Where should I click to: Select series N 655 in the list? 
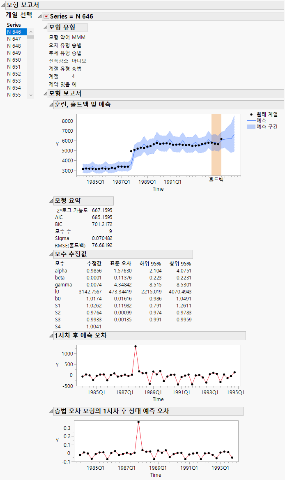[16, 95]
